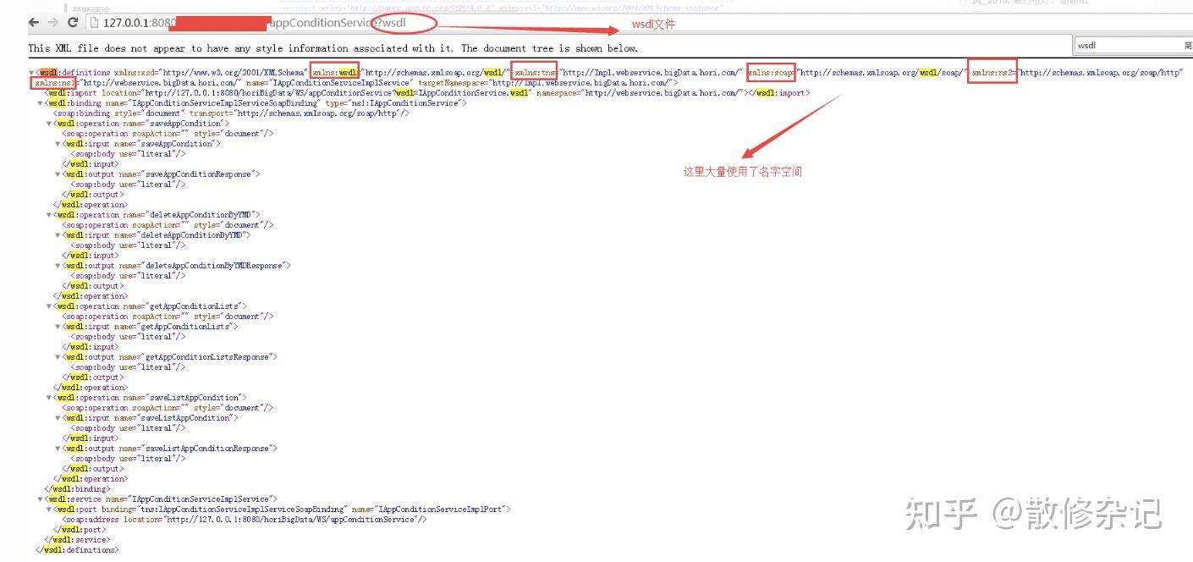
Task: Collapse the output getAppConditionListsResponse node
Action: 58,357
